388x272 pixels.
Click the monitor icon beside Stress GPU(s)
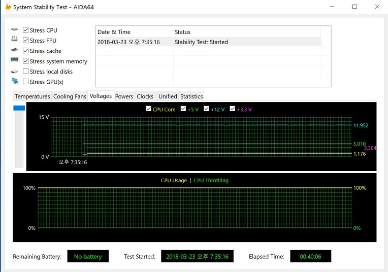coord(15,81)
